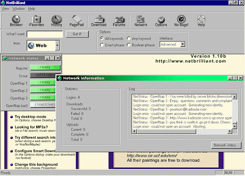Screen dimensions: 245x176
Task: Maximize the Network information window
Action: pos(235,78)
